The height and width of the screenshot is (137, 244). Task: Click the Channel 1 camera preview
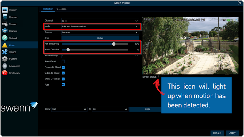[x=190, y=46]
